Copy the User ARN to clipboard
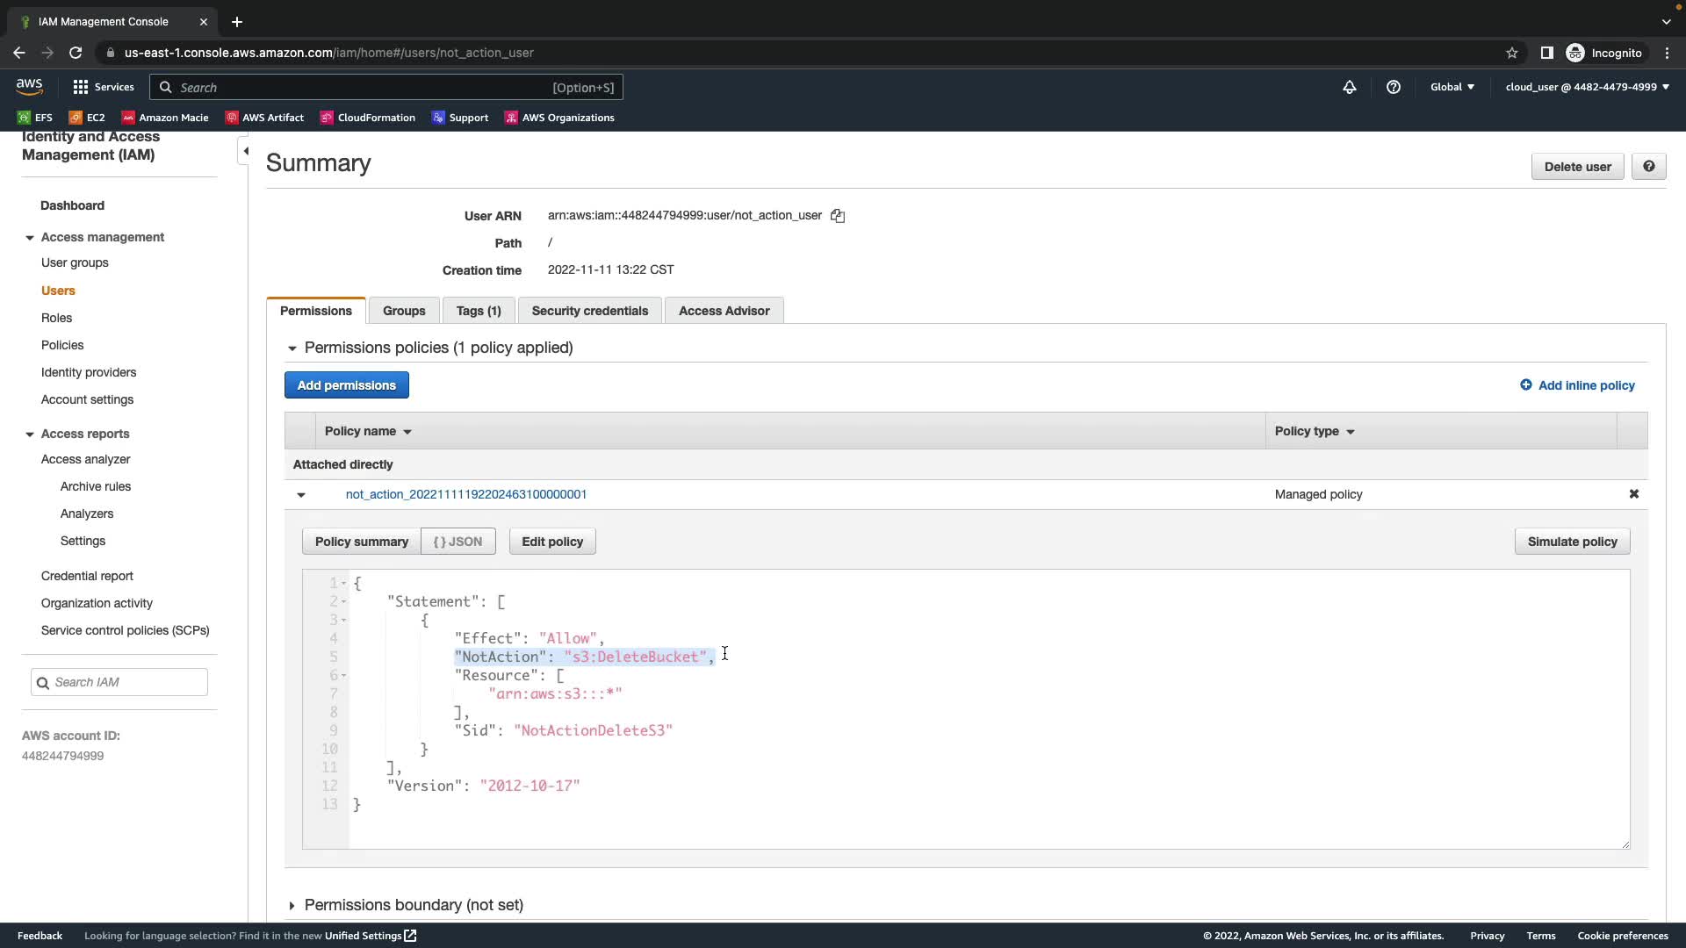 click(x=838, y=216)
